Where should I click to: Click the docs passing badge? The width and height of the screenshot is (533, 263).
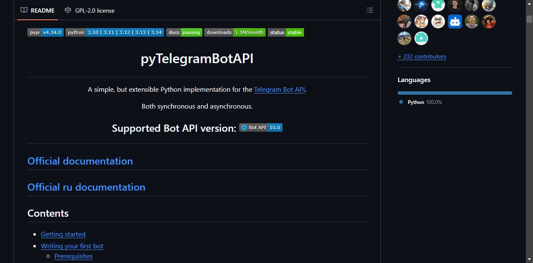184,32
